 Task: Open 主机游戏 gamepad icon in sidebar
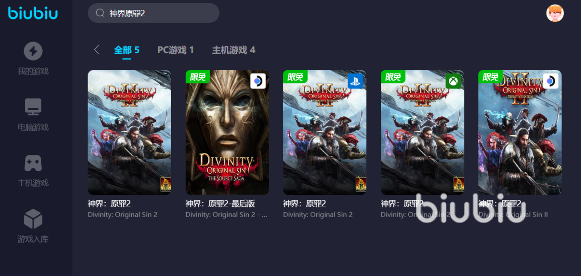(x=33, y=163)
